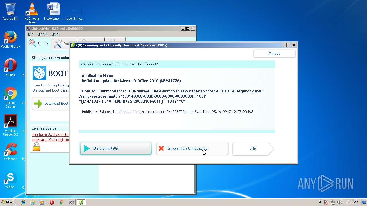Click the red X icon on Remove button

tap(161, 148)
